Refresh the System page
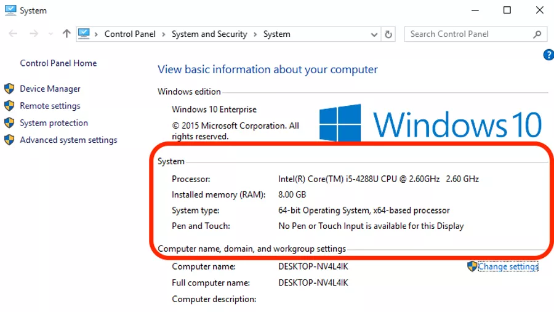This screenshot has height=312, width=554. point(388,34)
